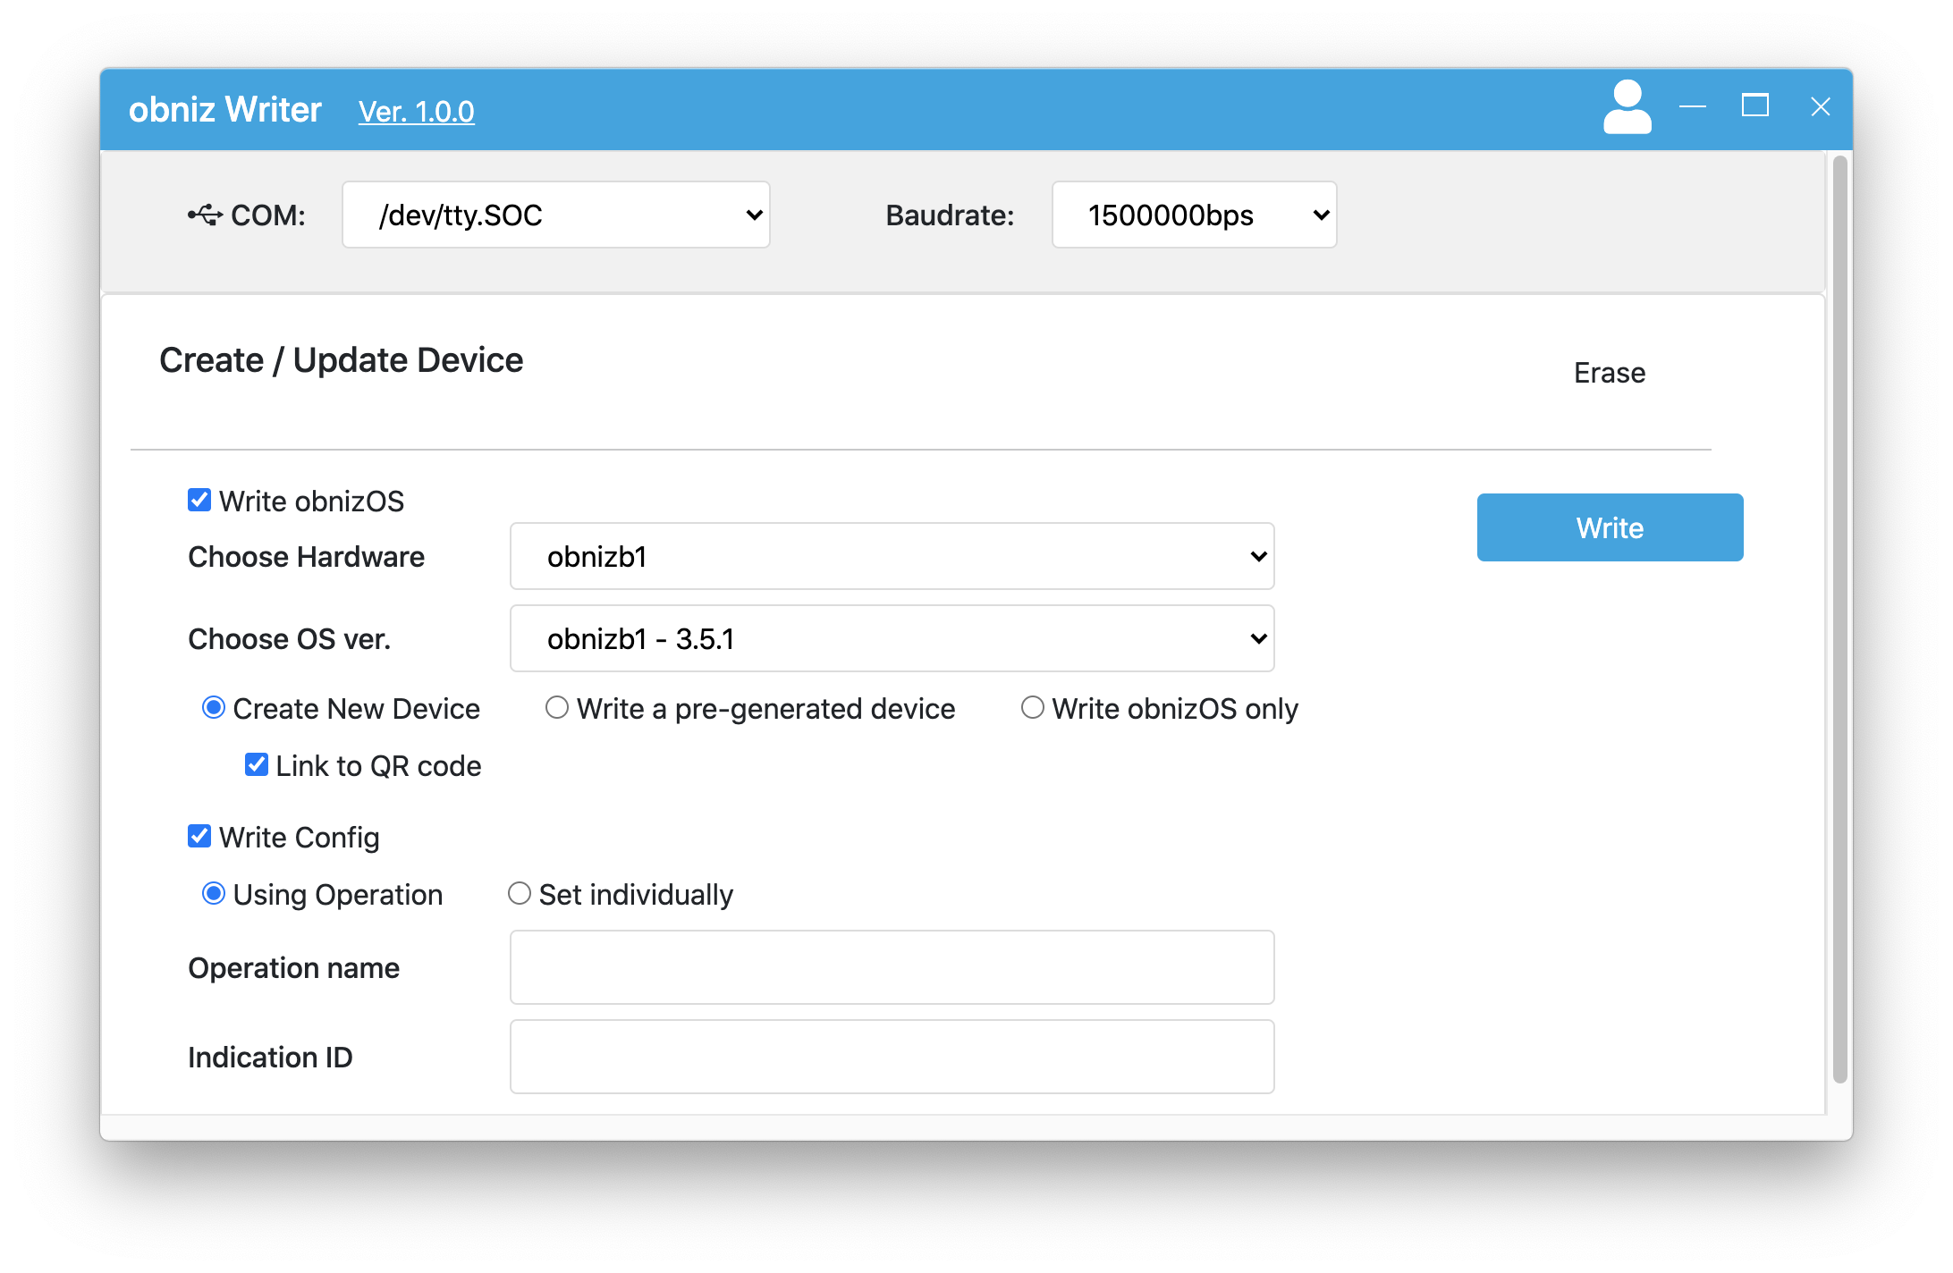Click the USB icon beside COM
1953x1273 pixels.
coord(205,215)
